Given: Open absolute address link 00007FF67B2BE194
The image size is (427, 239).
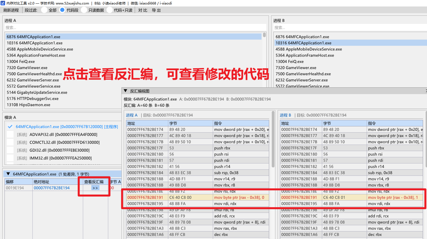Looking at the screenshot, I should coord(52,188).
